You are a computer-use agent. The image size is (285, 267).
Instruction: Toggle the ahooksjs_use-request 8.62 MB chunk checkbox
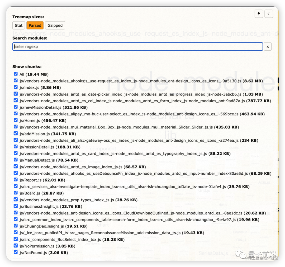pos(16,80)
